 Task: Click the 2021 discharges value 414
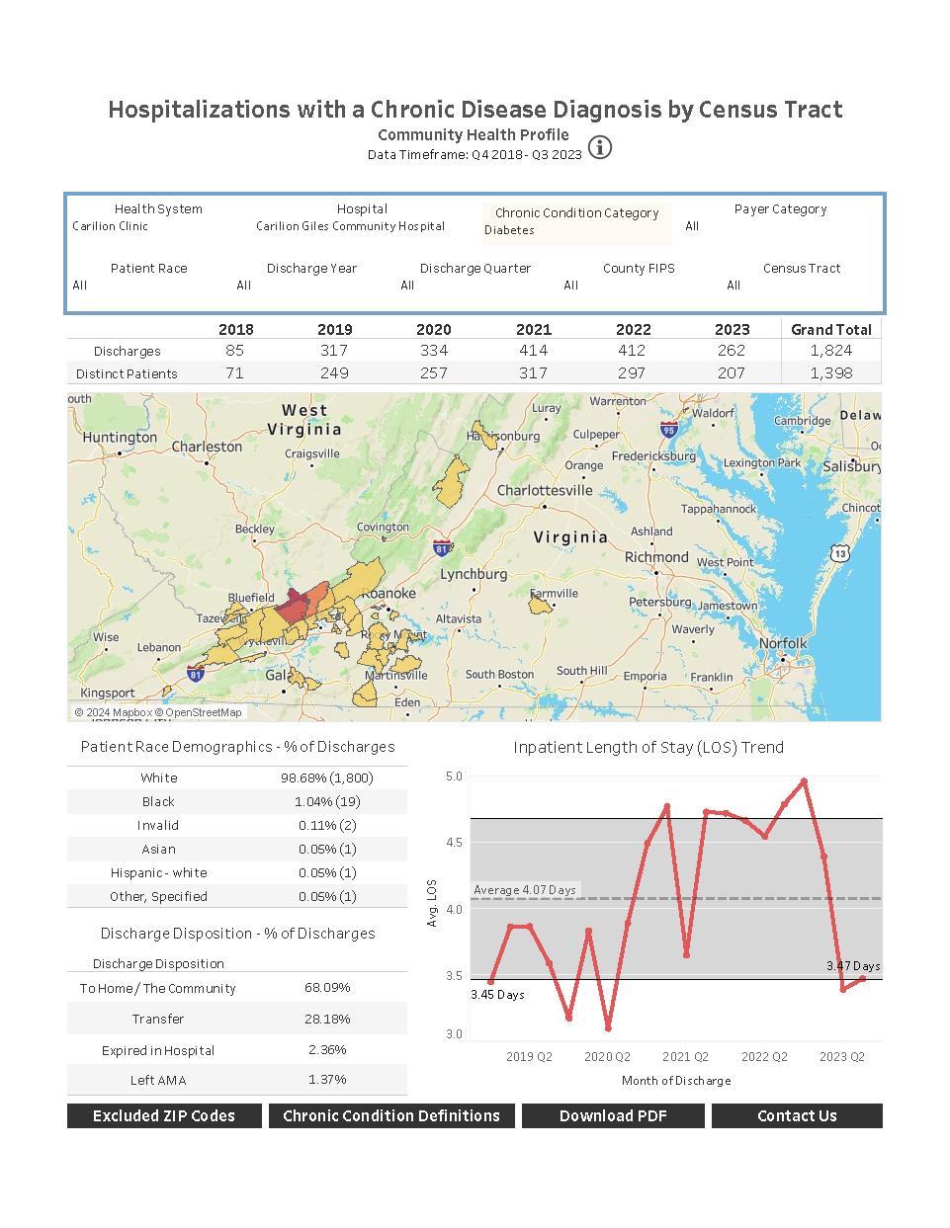[x=533, y=351]
